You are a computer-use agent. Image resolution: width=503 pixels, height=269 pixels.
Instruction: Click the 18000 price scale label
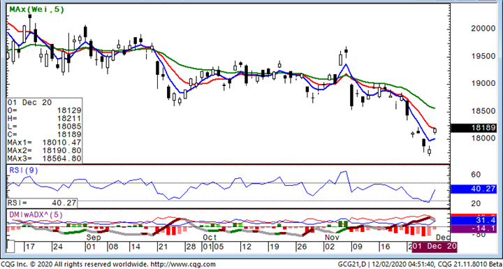click(483, 138)
